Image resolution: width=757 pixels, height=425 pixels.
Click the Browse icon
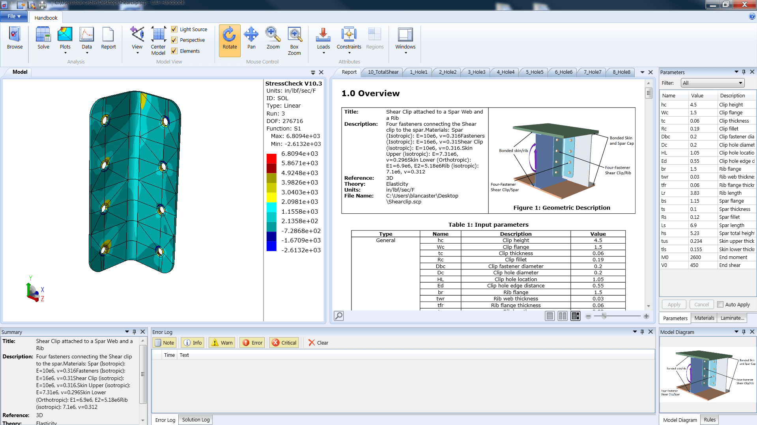pyautogui.click(x=14, y=37)
